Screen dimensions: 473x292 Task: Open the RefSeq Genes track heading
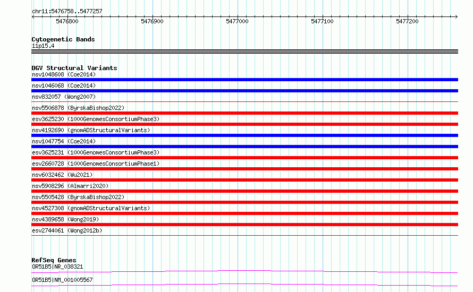coord(54,260)
